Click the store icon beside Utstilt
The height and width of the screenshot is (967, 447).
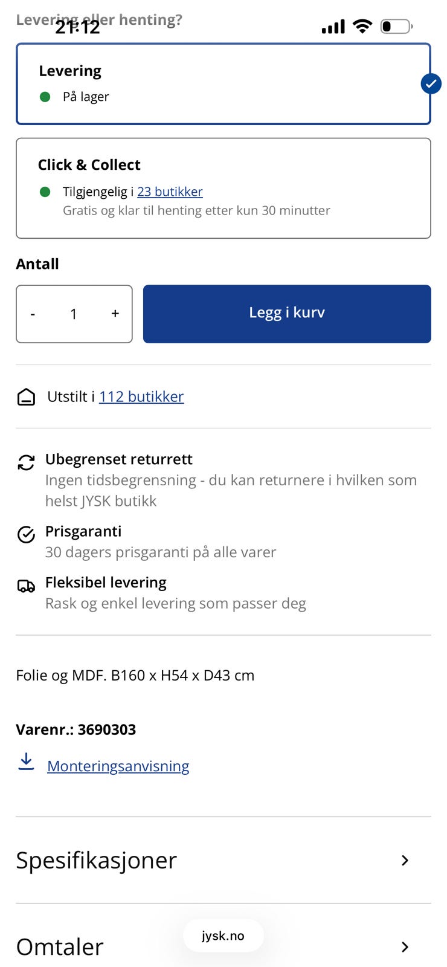click(x=26, y=397)
